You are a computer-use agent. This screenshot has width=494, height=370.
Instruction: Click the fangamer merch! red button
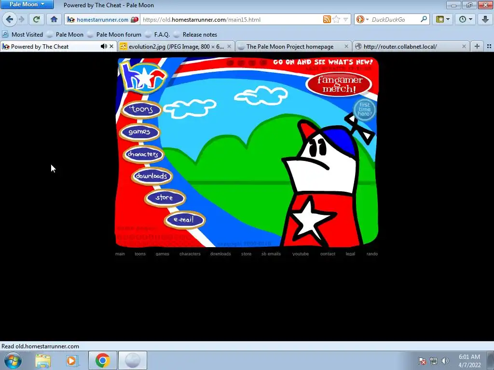point(339,84)
